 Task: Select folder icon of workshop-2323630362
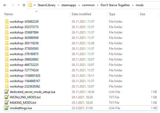7,86
